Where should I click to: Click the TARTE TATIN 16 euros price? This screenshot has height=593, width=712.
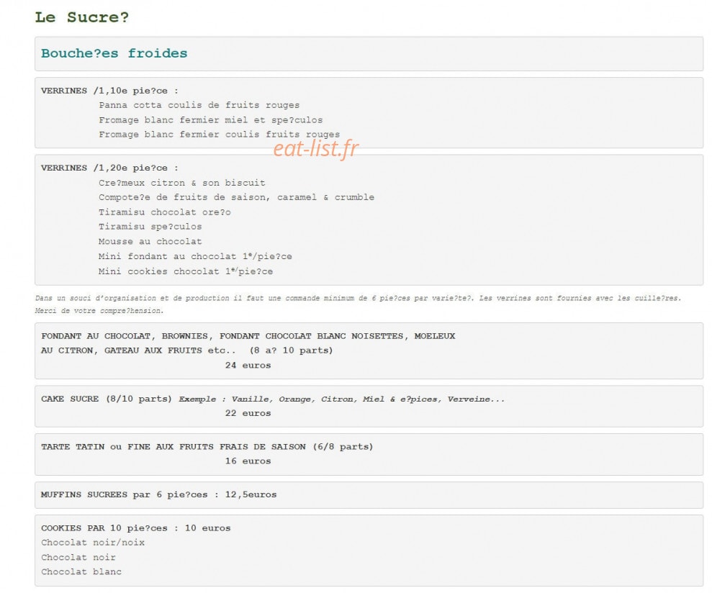click(248, 461)
